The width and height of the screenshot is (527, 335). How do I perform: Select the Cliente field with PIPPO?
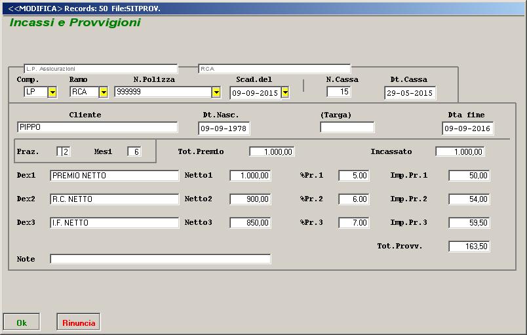[x=97, y=127]
